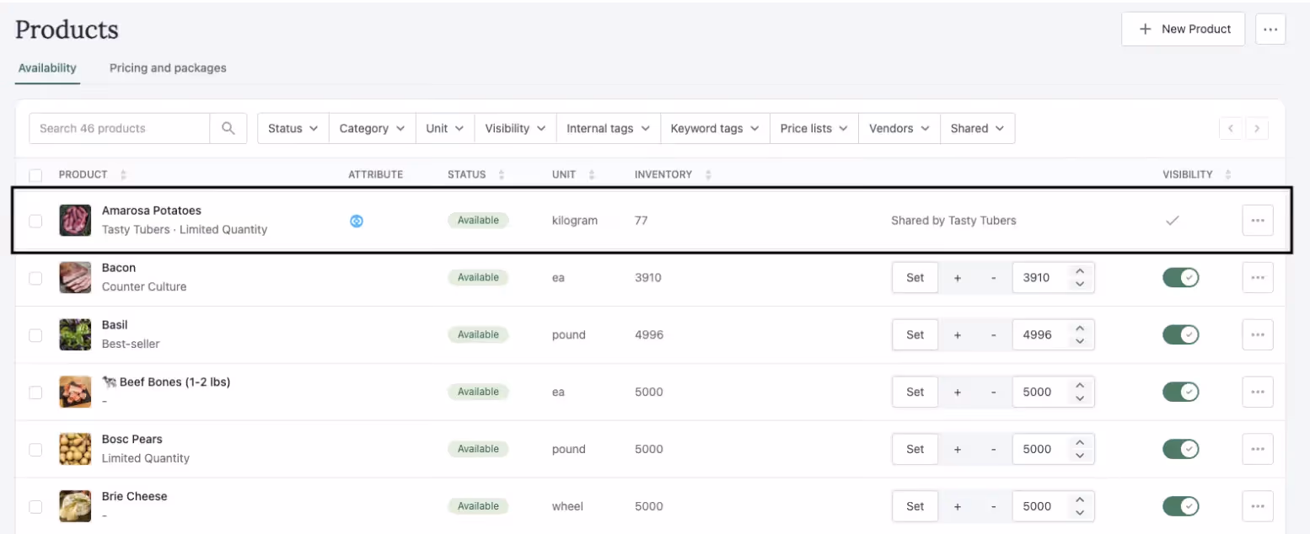The height and width of the screenshot is (534, 1310).
Task: Open the Visibility filter dropdown
Action: point(515,128)
